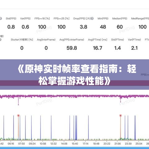The height and width of the screenshot is (149, 149).
Task: Click the 18:48 time axis label
Action: click(96, 144)
